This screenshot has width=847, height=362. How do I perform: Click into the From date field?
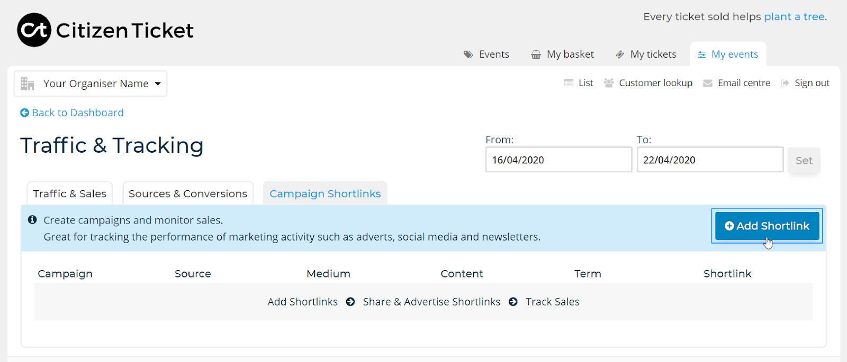[558, 160]
